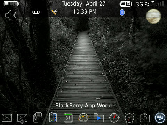The image size is (167, 125).
Task: Toggle the Wi-Fi connection indicator
Action: [126, 4]
